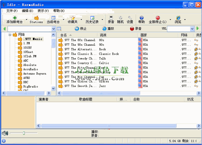Select BBC in network tree
Screen dimensions: 202x145
[x=26, y=82]
